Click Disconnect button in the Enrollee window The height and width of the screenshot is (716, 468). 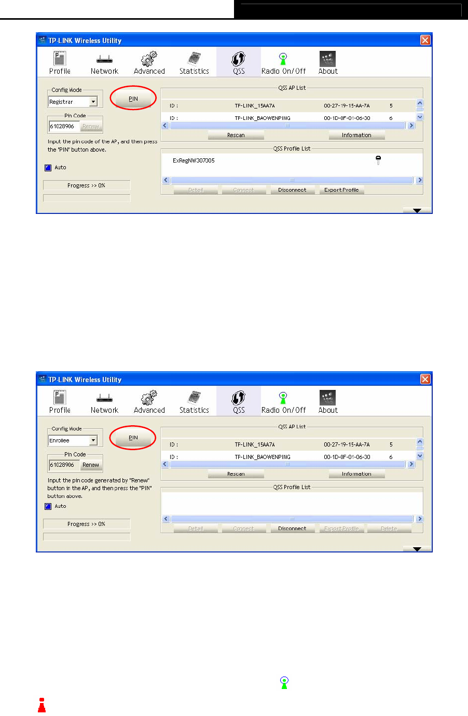(292, 529)
